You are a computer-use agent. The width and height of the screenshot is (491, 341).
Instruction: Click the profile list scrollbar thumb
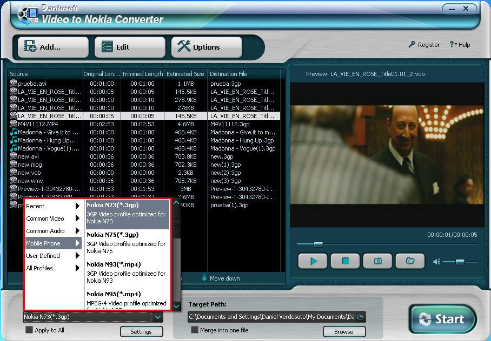tap(176, 223)
